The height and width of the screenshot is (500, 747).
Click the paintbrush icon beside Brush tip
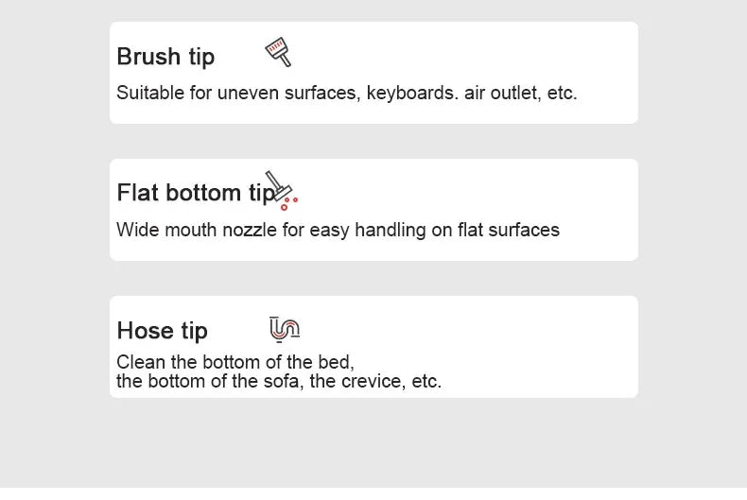[278, 52]
